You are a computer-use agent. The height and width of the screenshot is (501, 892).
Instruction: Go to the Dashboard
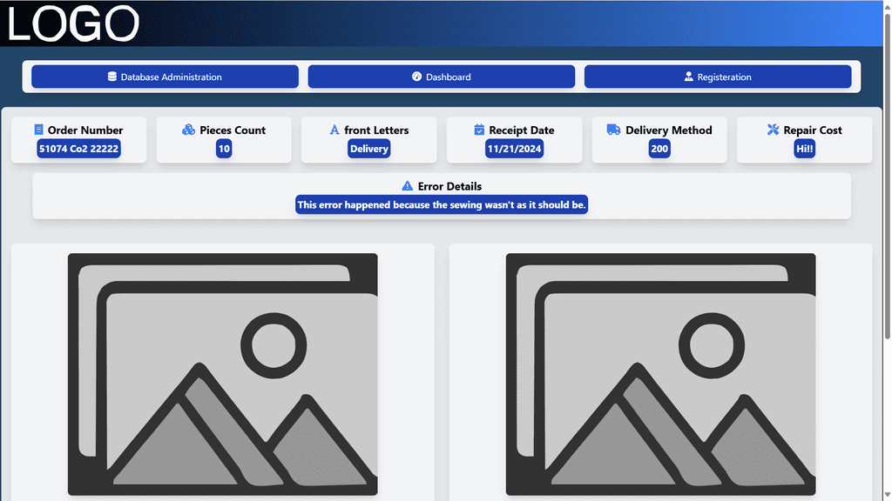pos(442,77)
